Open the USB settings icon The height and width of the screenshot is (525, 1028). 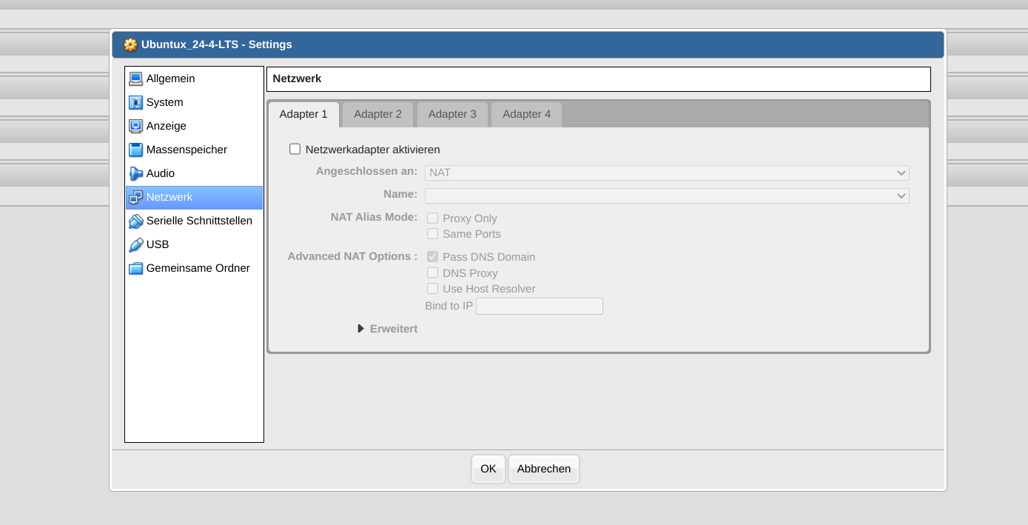point(135,244)
